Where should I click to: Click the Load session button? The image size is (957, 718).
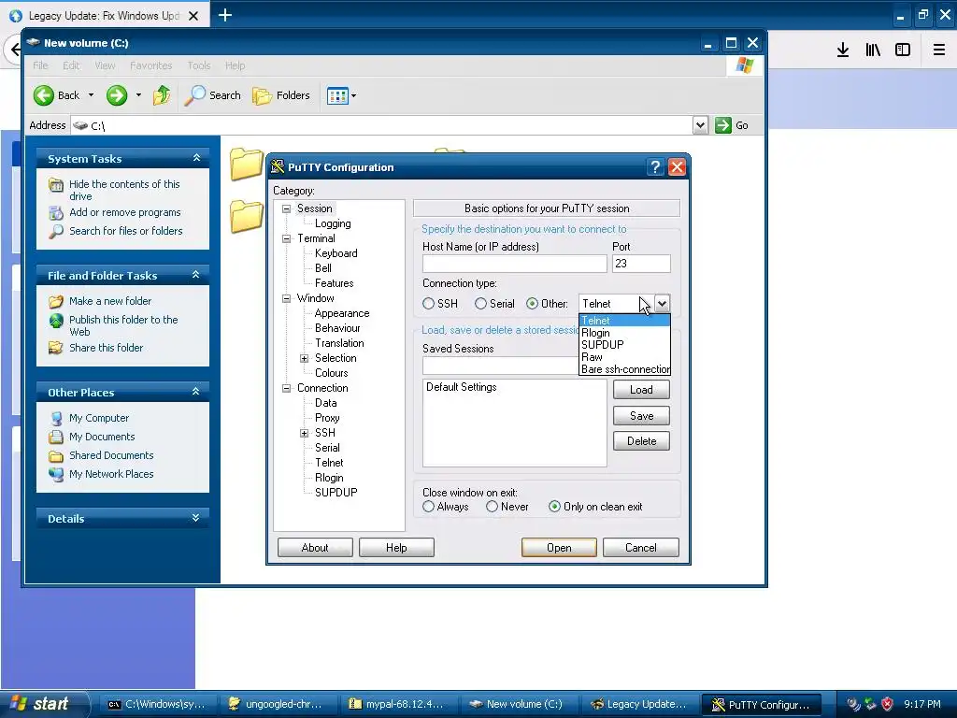[x=641, y=390]
